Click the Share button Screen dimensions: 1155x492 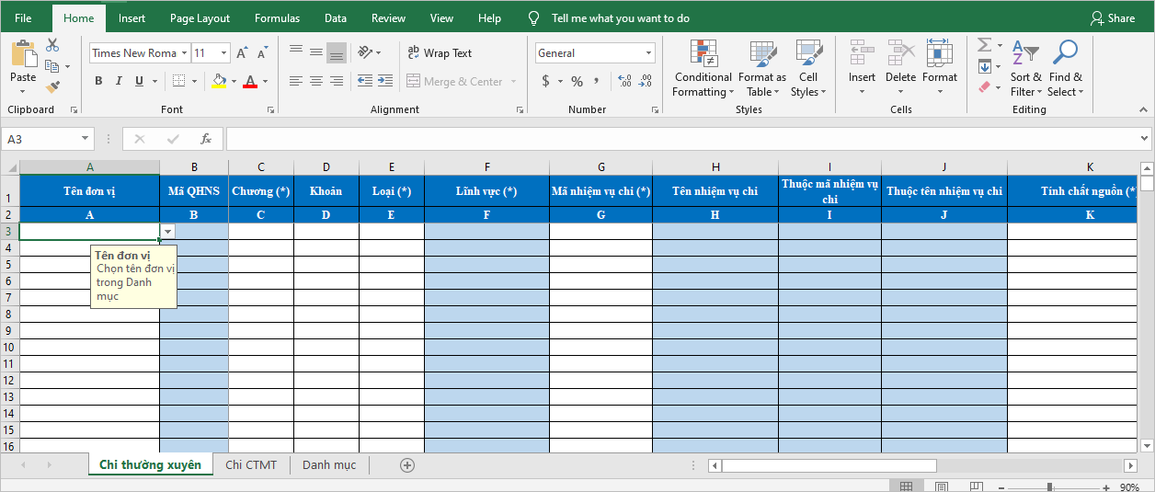1112,18
